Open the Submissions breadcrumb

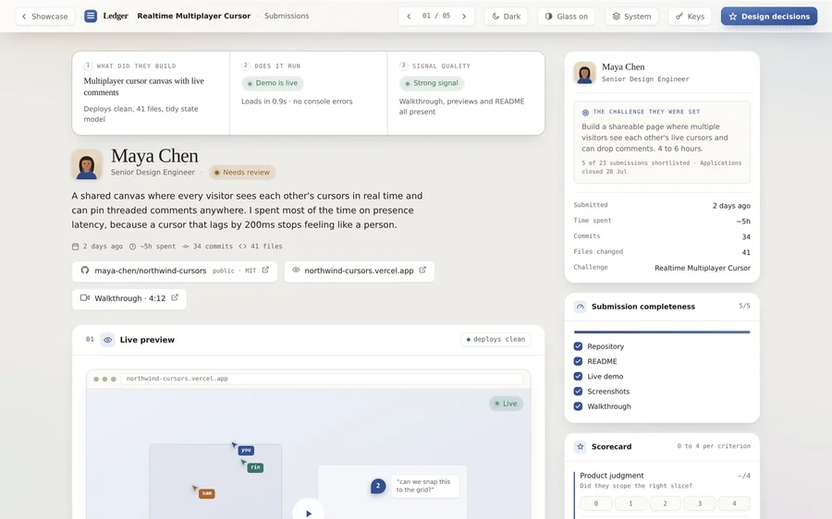point(287,16)
